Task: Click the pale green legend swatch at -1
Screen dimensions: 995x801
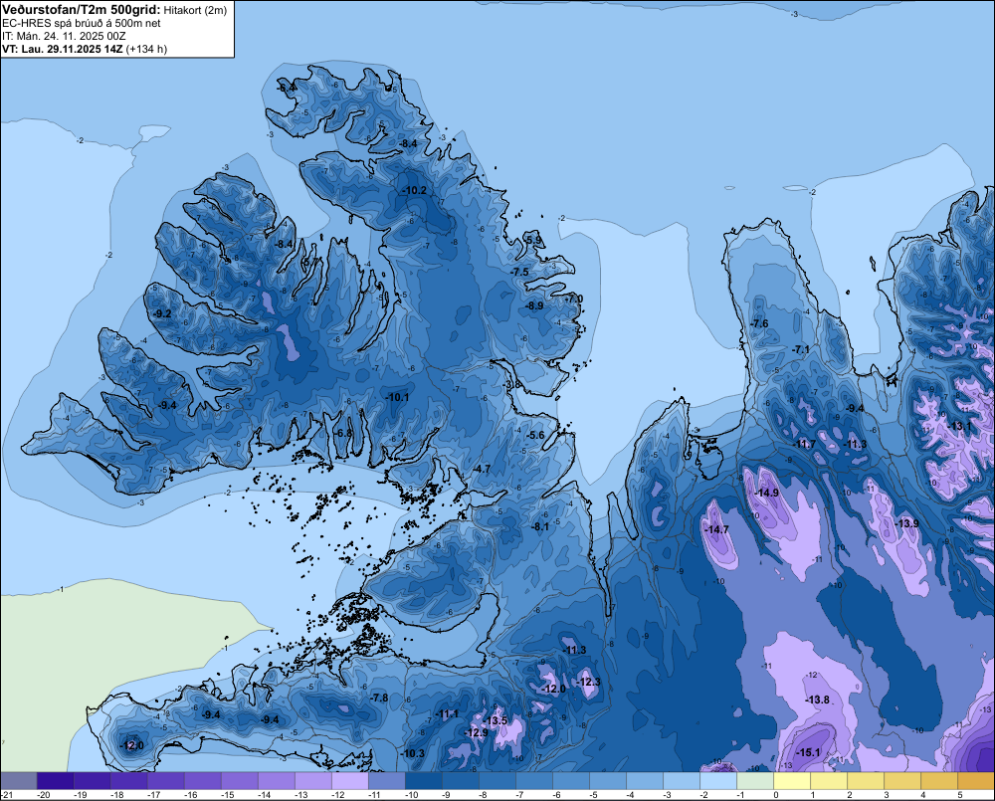Action: (x=755, y=780)
